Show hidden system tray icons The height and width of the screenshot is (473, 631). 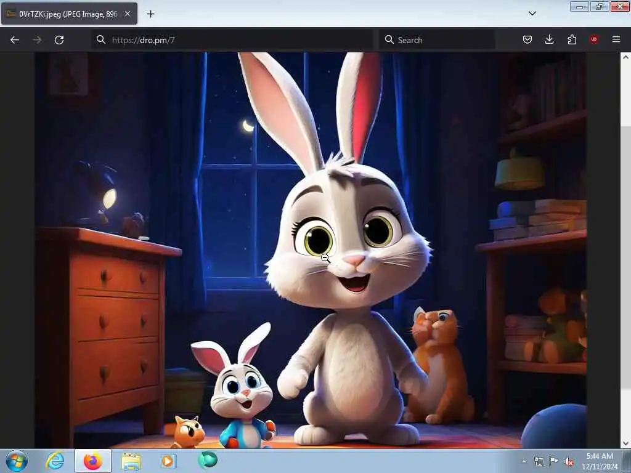pyautogui.click(x=524, y=461)
